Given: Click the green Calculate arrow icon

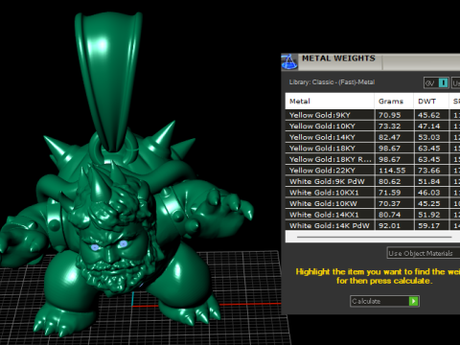Looking at the screenshot, I should click(413, 301).
